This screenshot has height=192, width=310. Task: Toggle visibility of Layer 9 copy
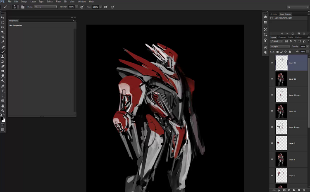[272, 127]
